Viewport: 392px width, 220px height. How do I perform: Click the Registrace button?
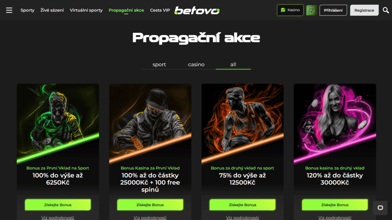pyautogui.click(x=364, y=10)
